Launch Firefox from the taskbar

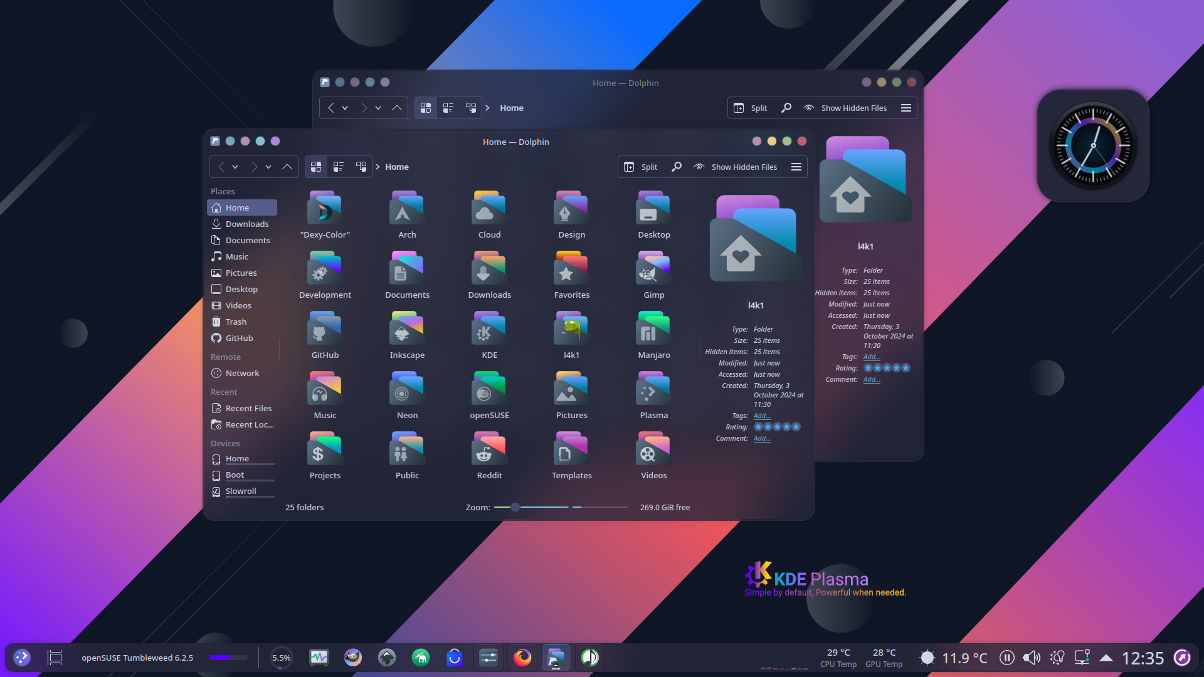(522, 658)
